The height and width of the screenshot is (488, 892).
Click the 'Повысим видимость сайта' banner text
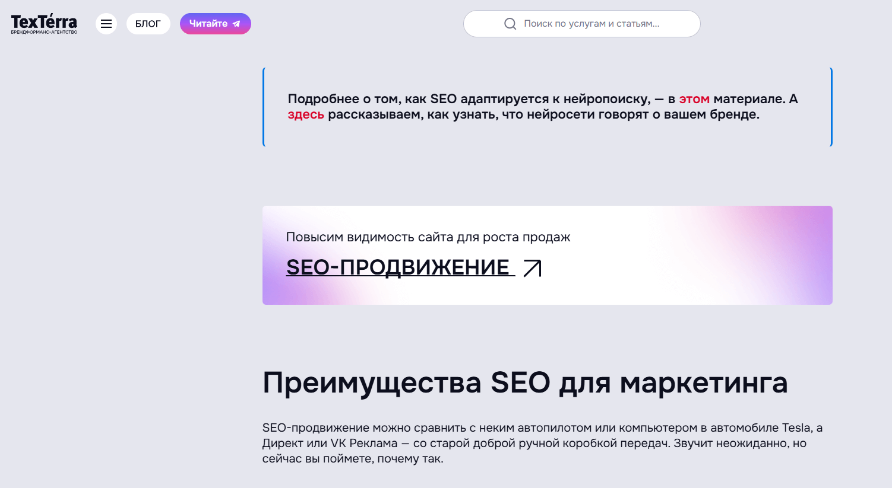point(428,237)
